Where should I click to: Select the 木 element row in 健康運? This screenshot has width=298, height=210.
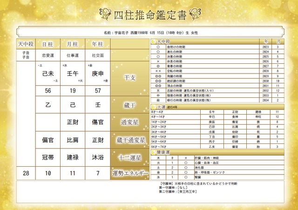217,158
